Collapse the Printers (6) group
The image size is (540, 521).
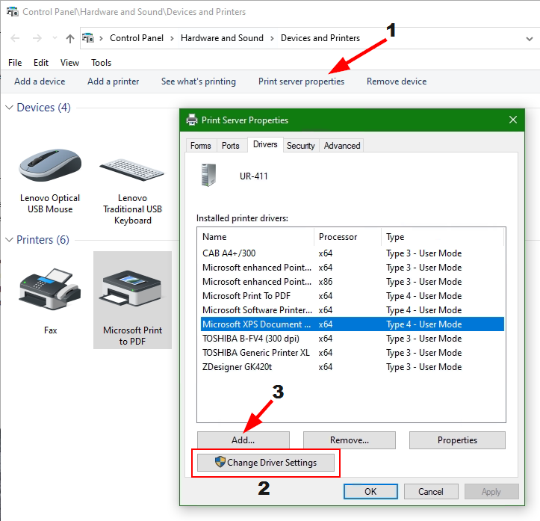(9, 240)
